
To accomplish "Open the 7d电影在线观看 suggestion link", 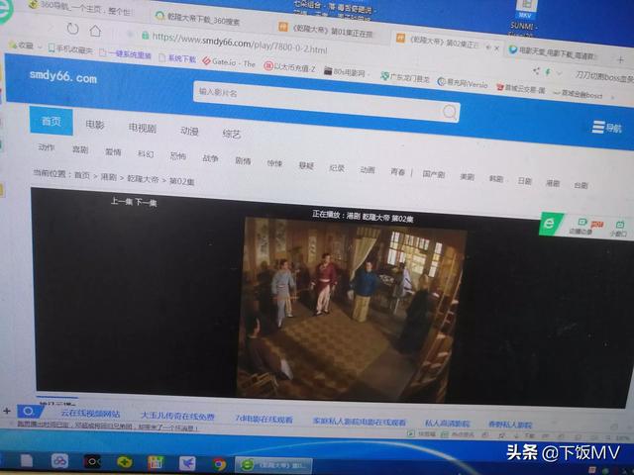I will [x=264, y=419].
